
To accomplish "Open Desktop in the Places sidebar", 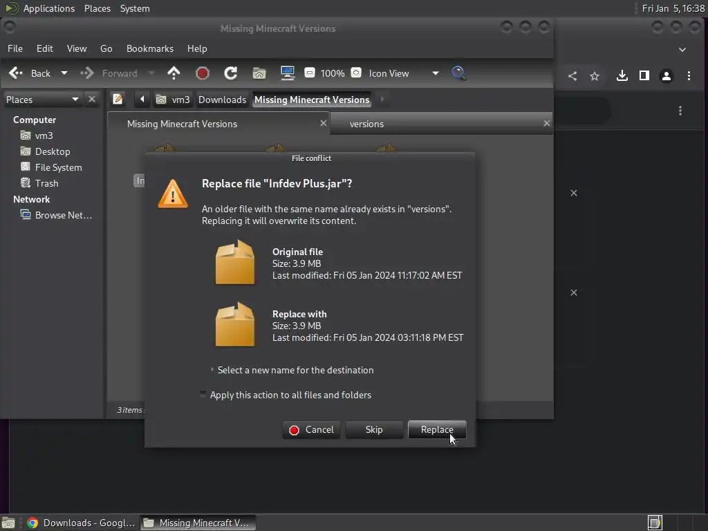I will pyautogui.click(x=45, y=151).
